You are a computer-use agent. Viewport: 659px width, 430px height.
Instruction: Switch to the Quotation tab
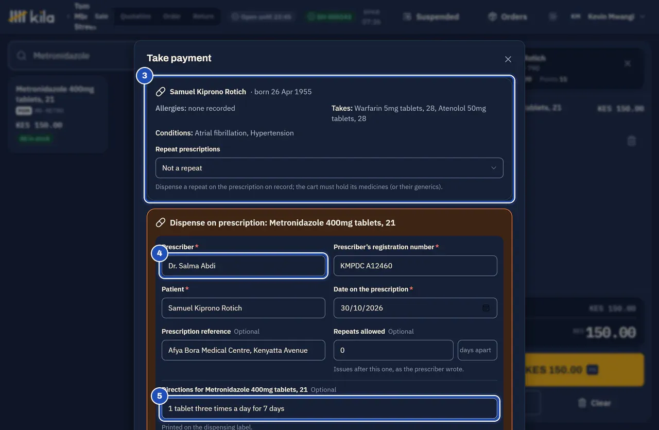click(x=136, y=16)
